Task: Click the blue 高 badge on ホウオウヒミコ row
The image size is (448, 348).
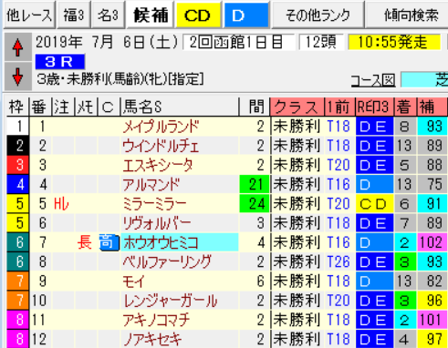Action: tap(109, 242)
